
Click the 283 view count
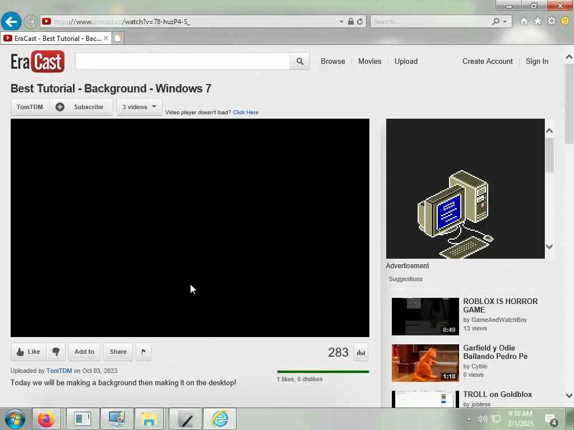pyautogui.click(x=338, y=353)
